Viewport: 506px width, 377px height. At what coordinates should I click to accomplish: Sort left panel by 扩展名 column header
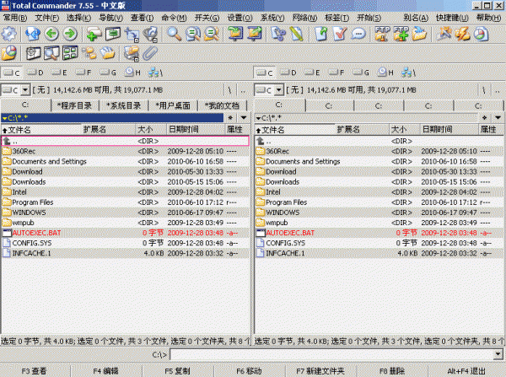[108, 129]
